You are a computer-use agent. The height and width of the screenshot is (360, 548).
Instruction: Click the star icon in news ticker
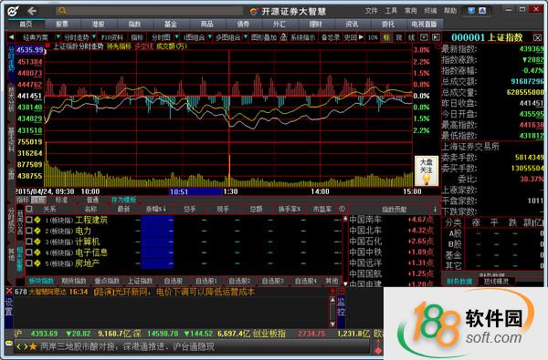[x=33, y=346]
